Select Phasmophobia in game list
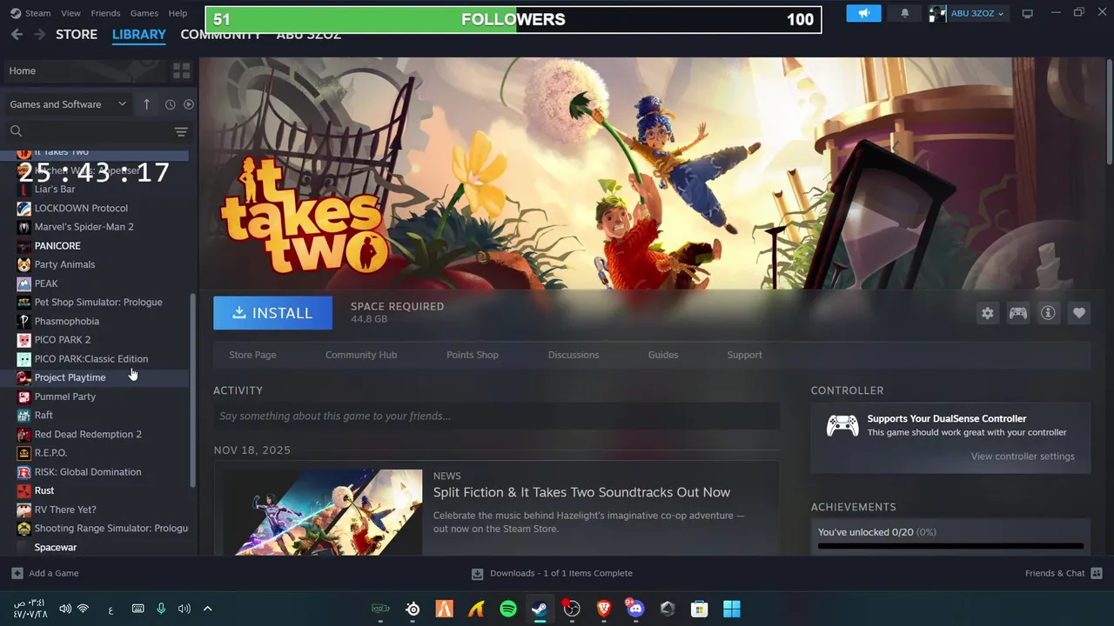The width and height of the screenshot is (1114, 626). [x=94, y=321]
